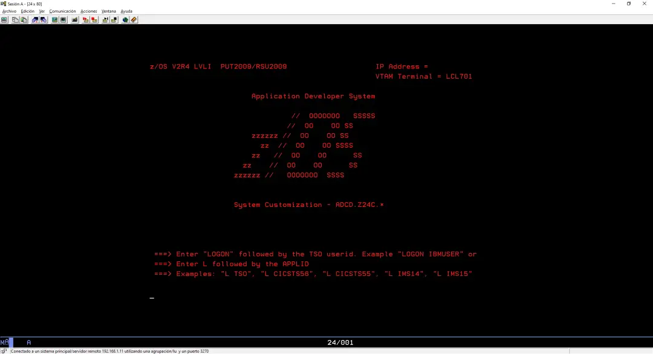Click the Receive File from Host icon
The width and height of the screenshot is (653, 354).
pos(44,19)
